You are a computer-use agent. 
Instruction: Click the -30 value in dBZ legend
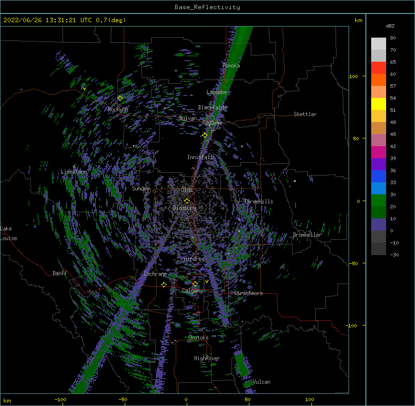click(394, 255)
